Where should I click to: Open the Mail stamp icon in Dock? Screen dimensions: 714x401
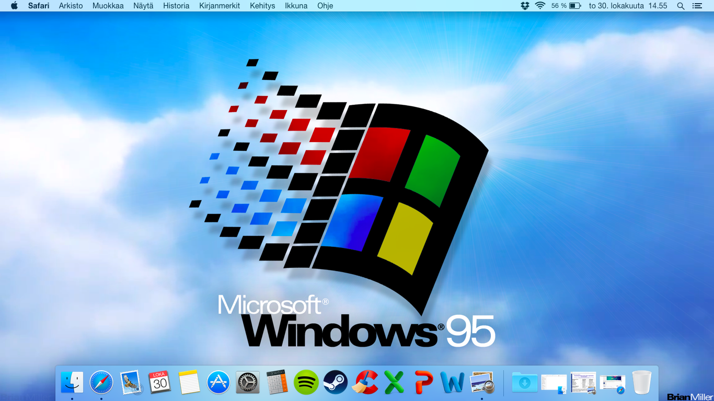131,383
